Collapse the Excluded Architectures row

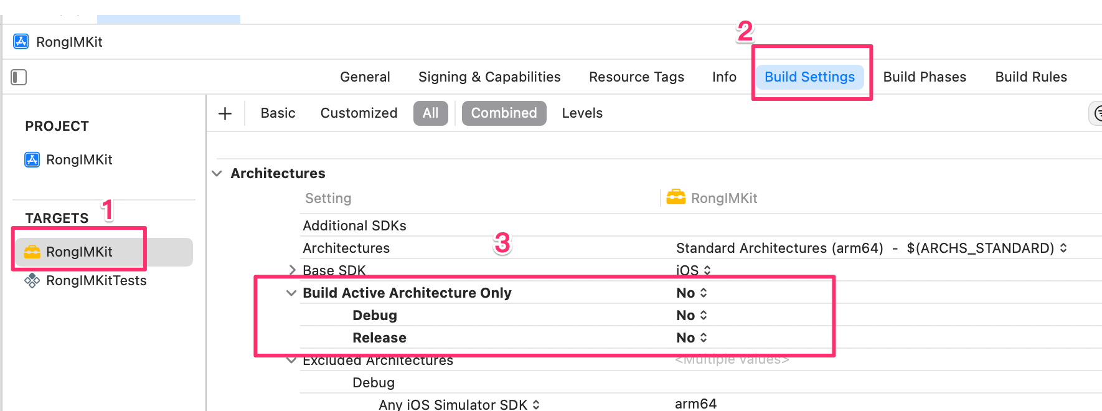(x=291, y=360)
